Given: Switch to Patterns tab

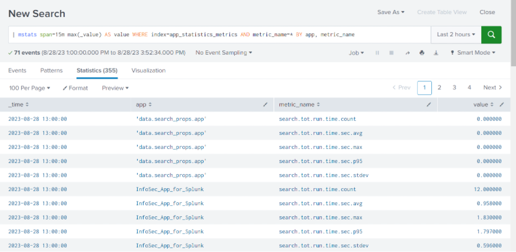Looking at the screenshot, I should [51, 71].
